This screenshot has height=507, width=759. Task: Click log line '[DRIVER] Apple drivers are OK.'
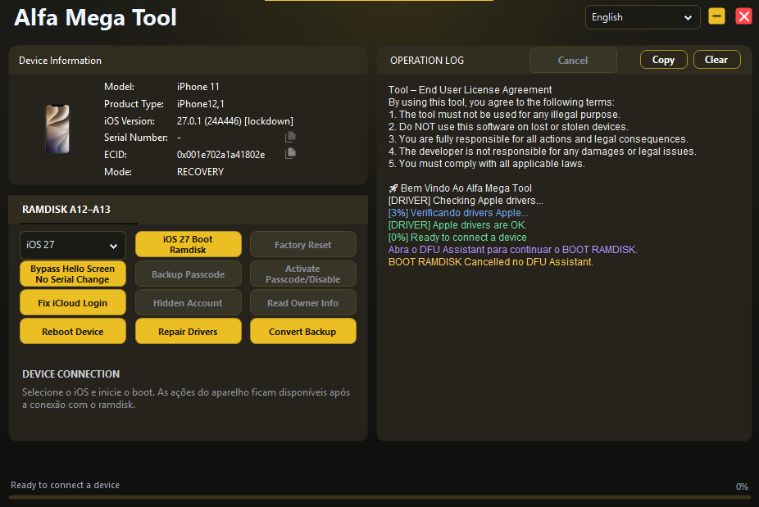tap(457, 225)
